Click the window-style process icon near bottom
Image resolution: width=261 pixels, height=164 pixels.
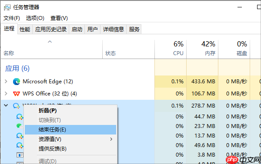pos(20,155)
